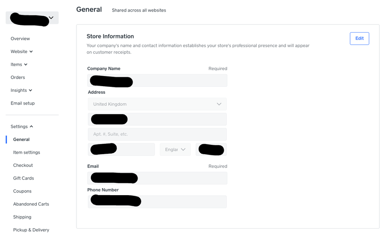The height and width of the screenshot is (234, 384).
Task: Select General settings
Action: pos(21,139)
